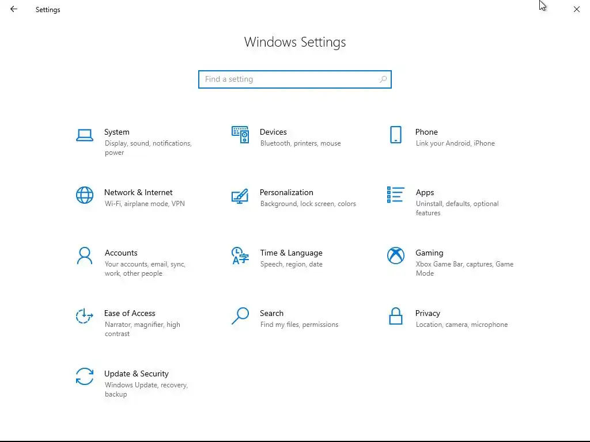Click 'Windows Update, recovery, backup' description

(146, 390)
